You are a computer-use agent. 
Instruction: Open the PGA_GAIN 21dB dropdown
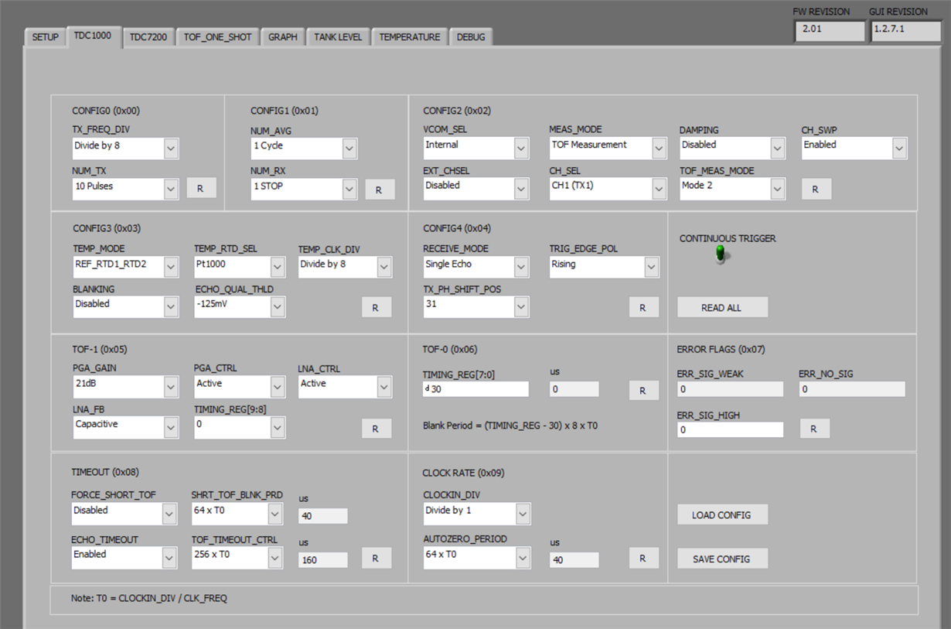(x=126, y=387)
